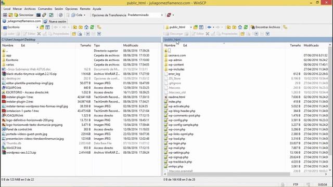
Task: Open the Sesión menu
Action: (x=59, y=9)
